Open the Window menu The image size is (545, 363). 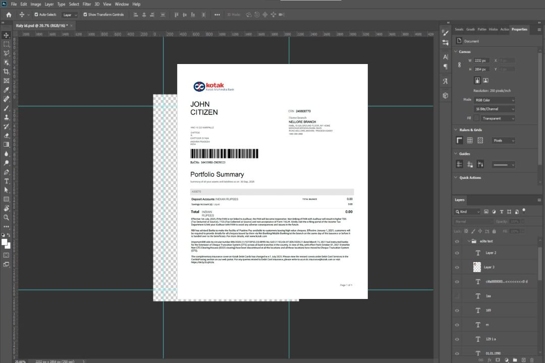tap(122, 4)
